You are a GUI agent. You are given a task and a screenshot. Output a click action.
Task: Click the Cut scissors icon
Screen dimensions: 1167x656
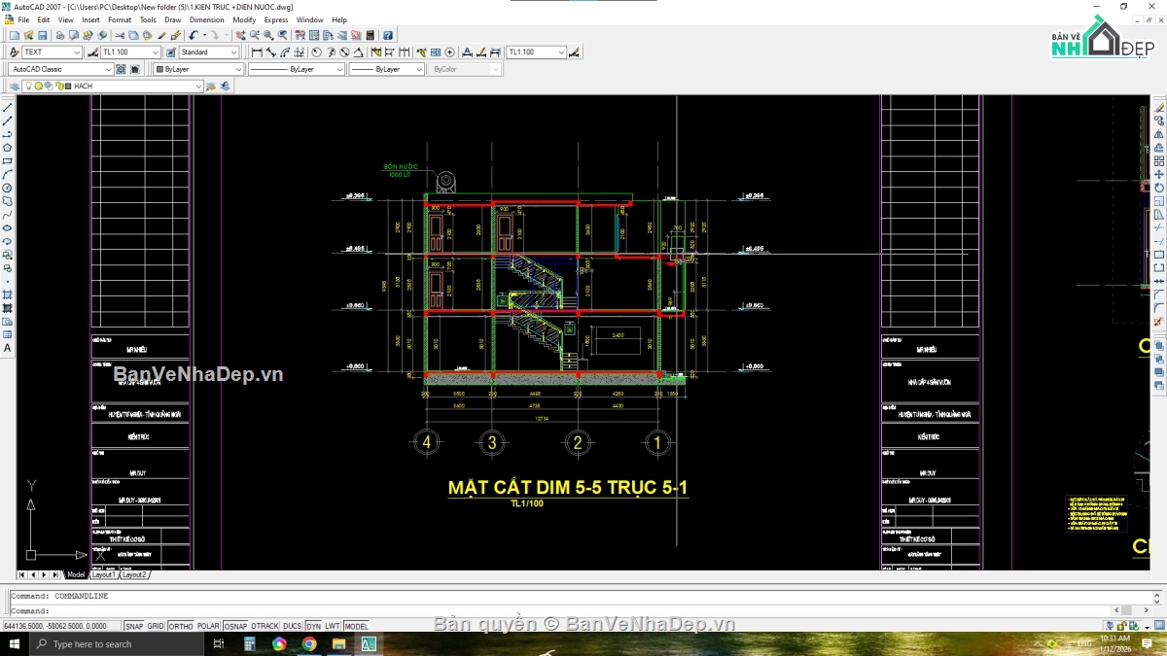(120, 36)
